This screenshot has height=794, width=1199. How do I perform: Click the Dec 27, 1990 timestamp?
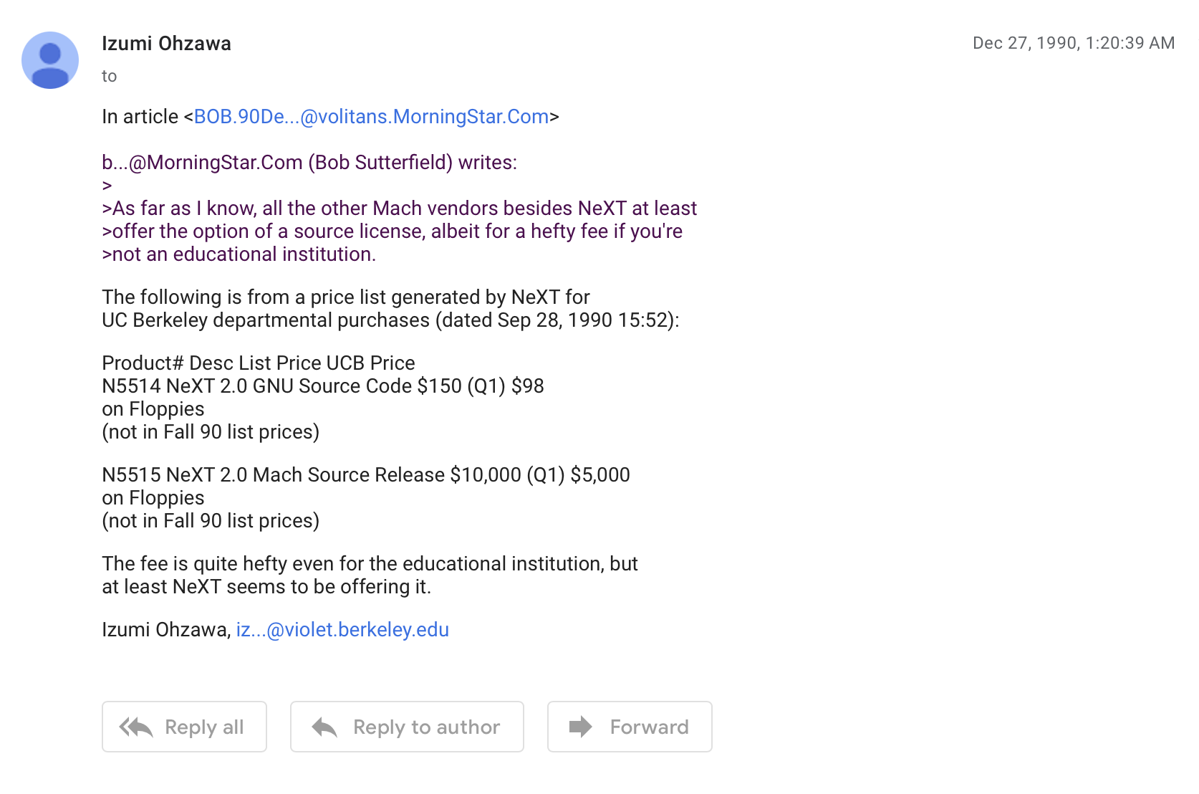pos(1073,43)
